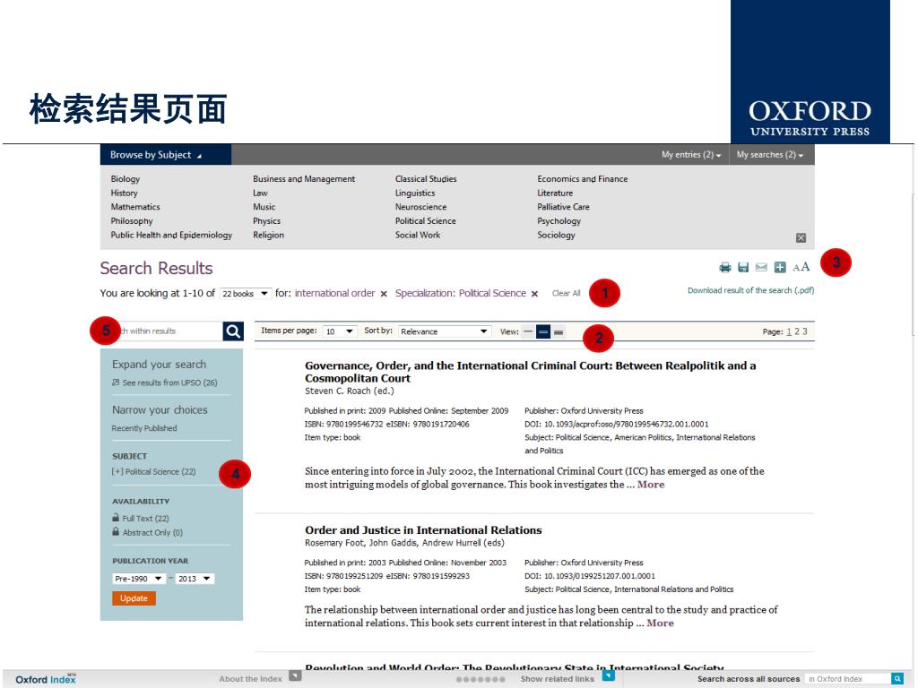Run search within results magnifier button
Image resolution: width=918 pixels, height=688 pixels.
click(233, 331)
